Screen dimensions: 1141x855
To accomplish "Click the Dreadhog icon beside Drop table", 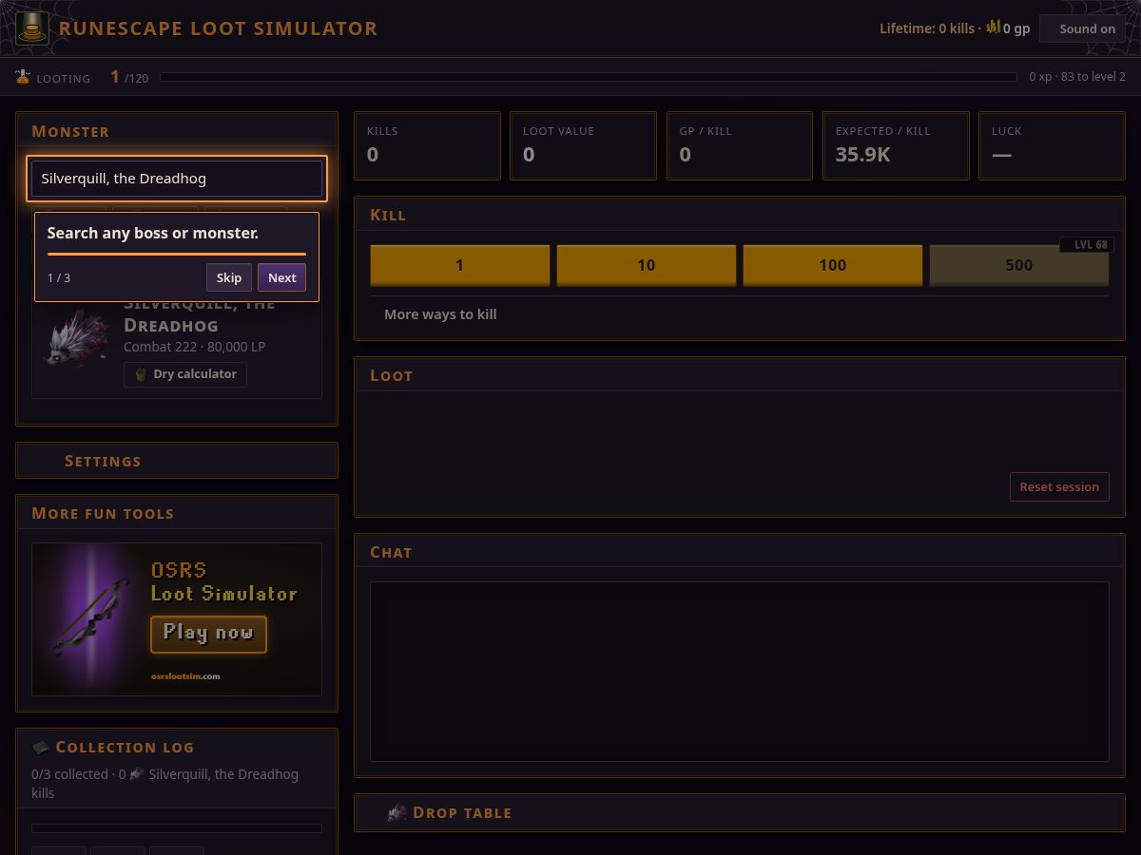I will pos(396,812).
